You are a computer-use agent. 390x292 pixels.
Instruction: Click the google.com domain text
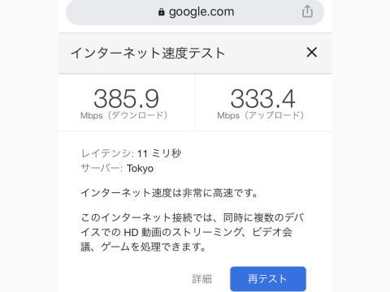[x=201, y=12]
